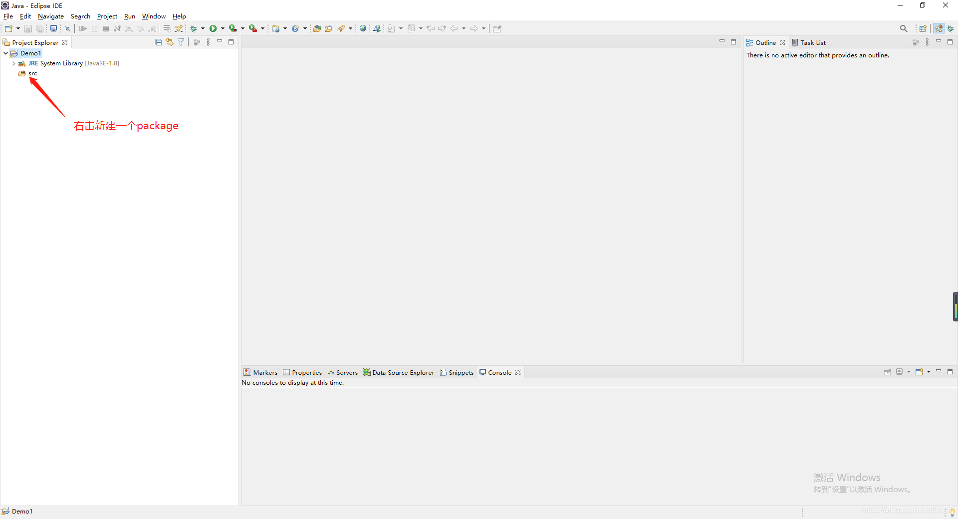The height and width of the screenshot is (519, 958).
Task: Click the Back navigation arrow icon
Action: point(454,28)
